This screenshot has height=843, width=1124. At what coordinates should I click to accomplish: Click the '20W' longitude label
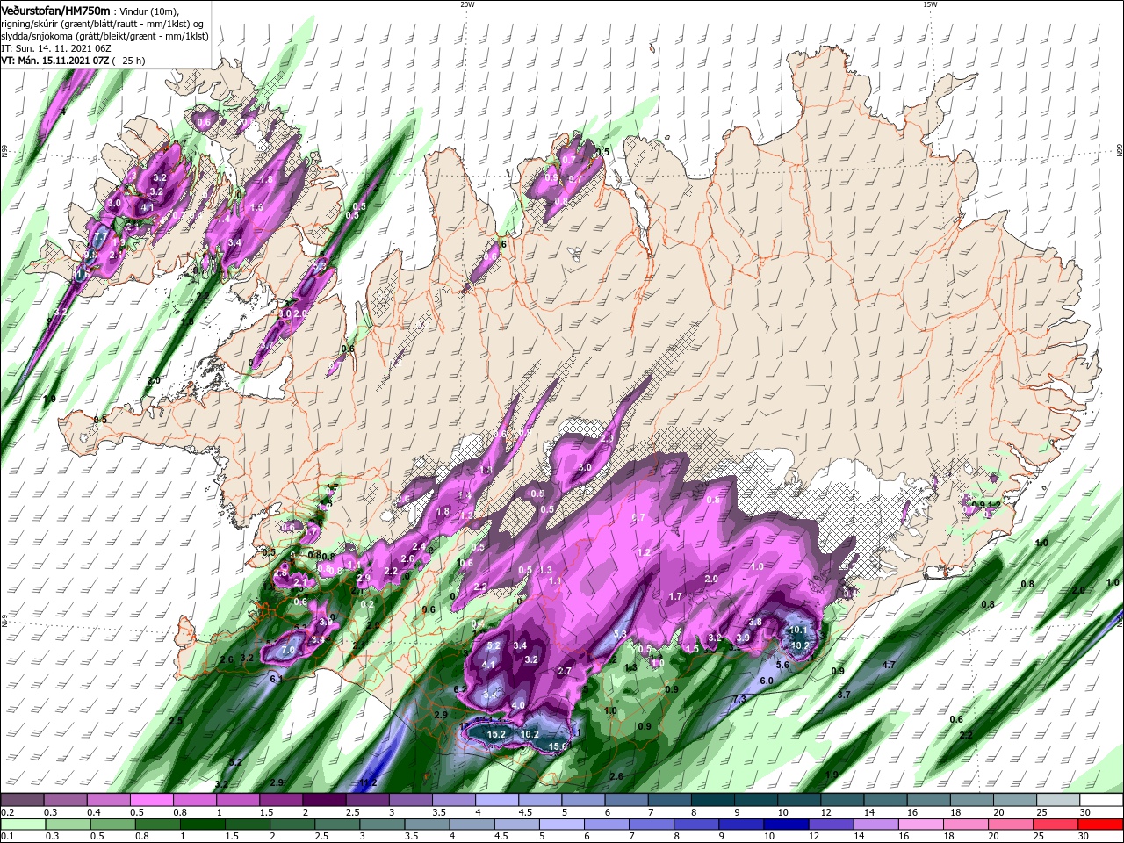[x=467, y=4]
